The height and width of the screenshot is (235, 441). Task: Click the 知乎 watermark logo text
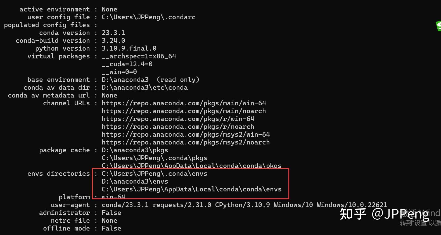coord(353,214)
